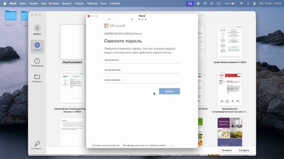Open the Вид menu
The image size is (284, 159).
(43, 4)
